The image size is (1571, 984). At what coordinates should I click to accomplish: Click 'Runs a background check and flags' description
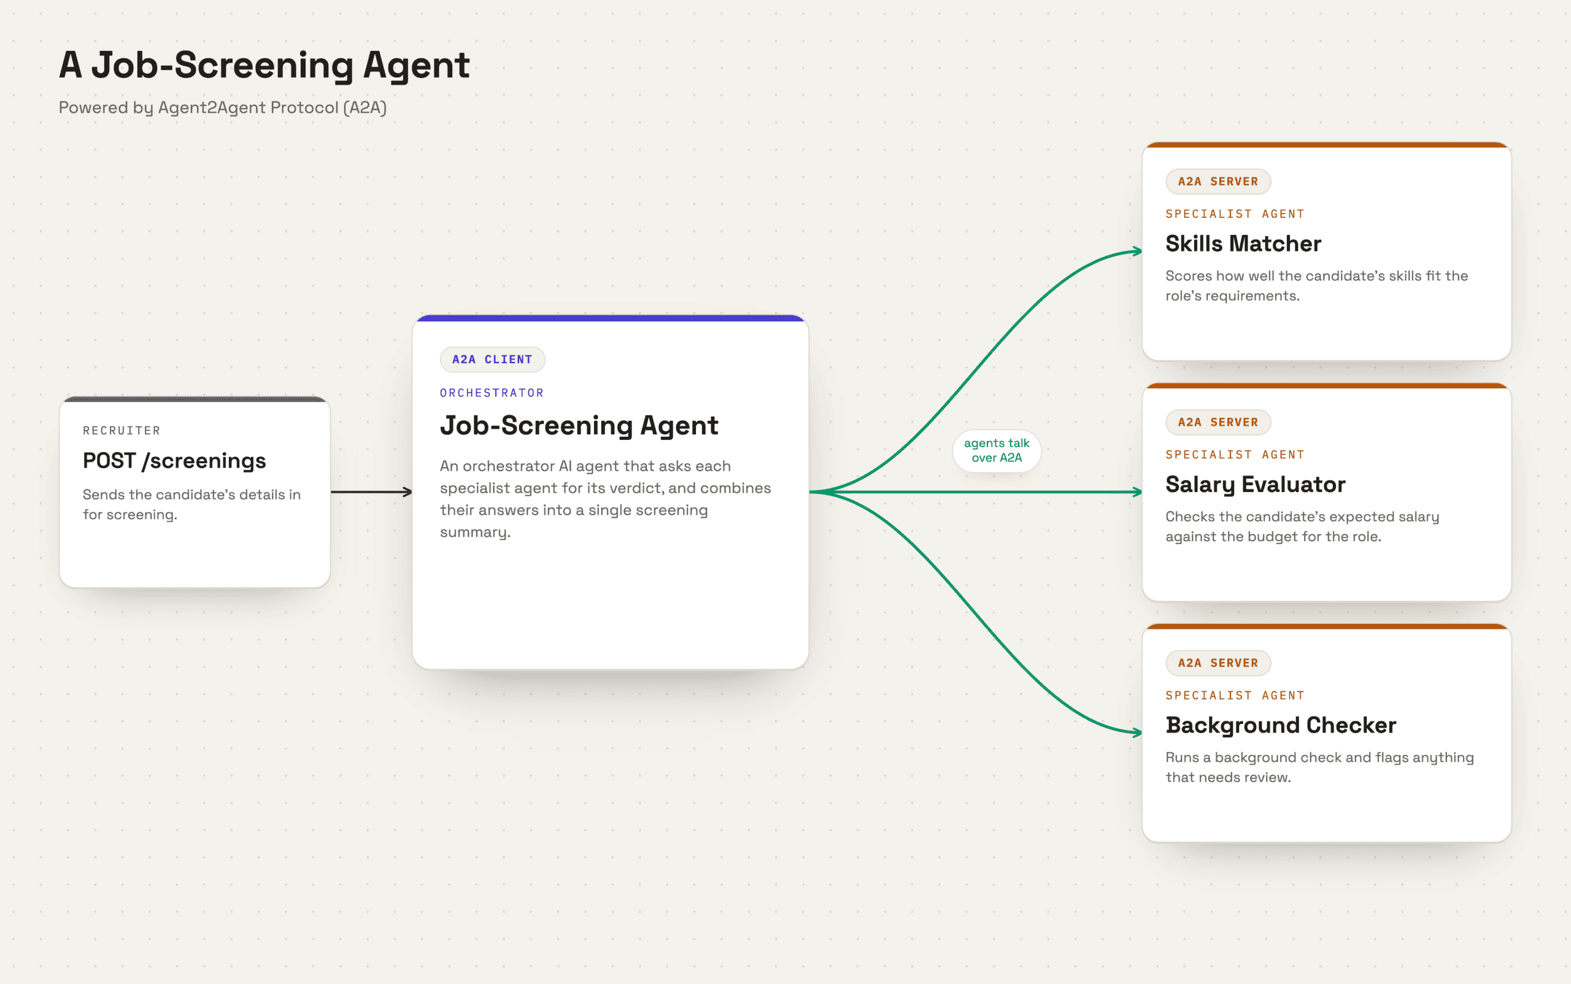click(x=1319, y=767)
